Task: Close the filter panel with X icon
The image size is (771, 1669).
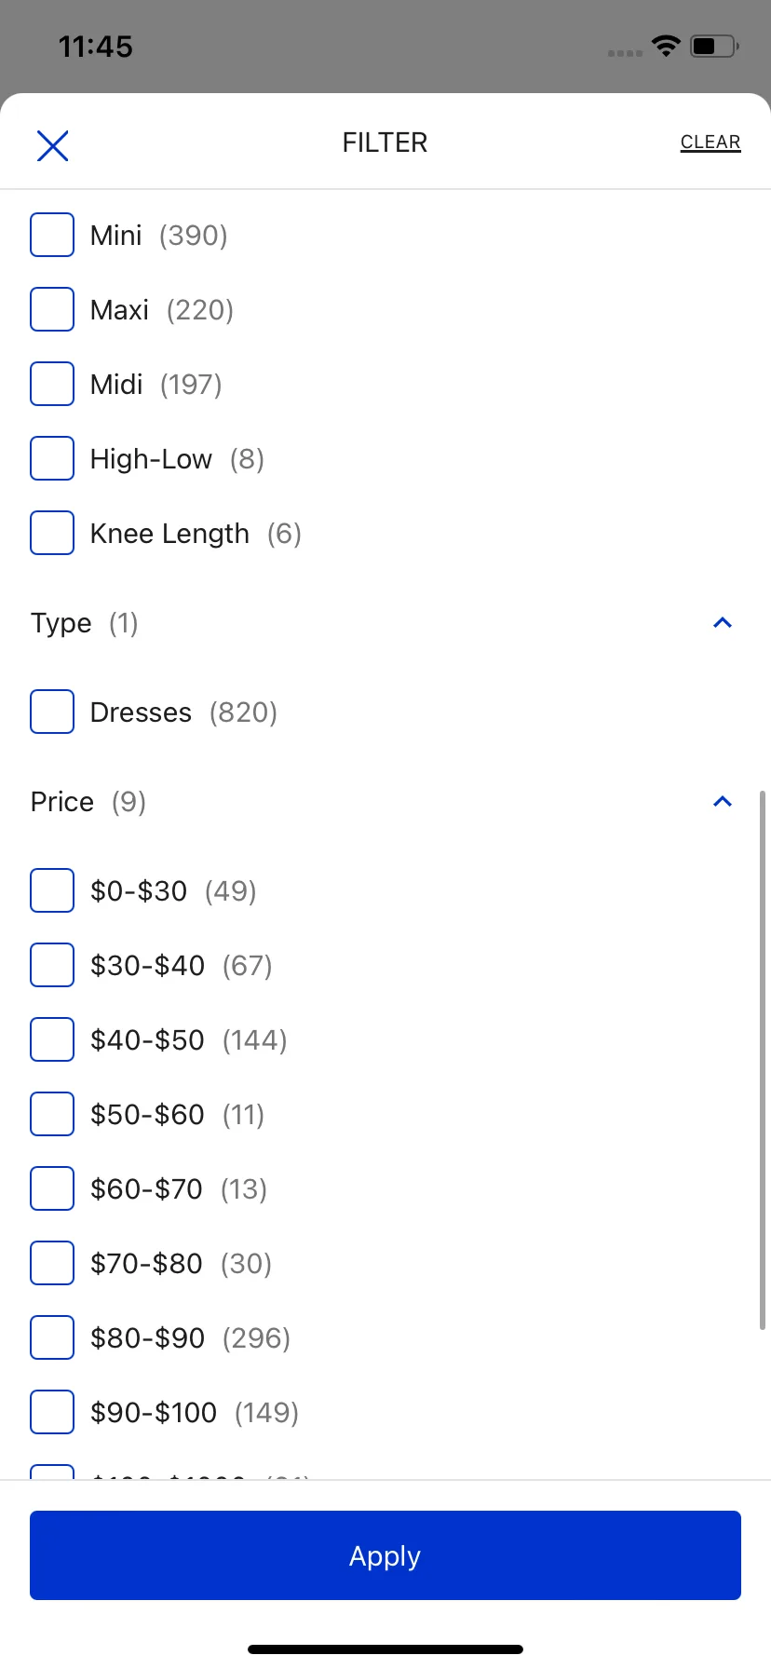Action: point(52,145)
